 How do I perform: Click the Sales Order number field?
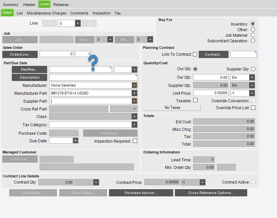tap(57, 54)
